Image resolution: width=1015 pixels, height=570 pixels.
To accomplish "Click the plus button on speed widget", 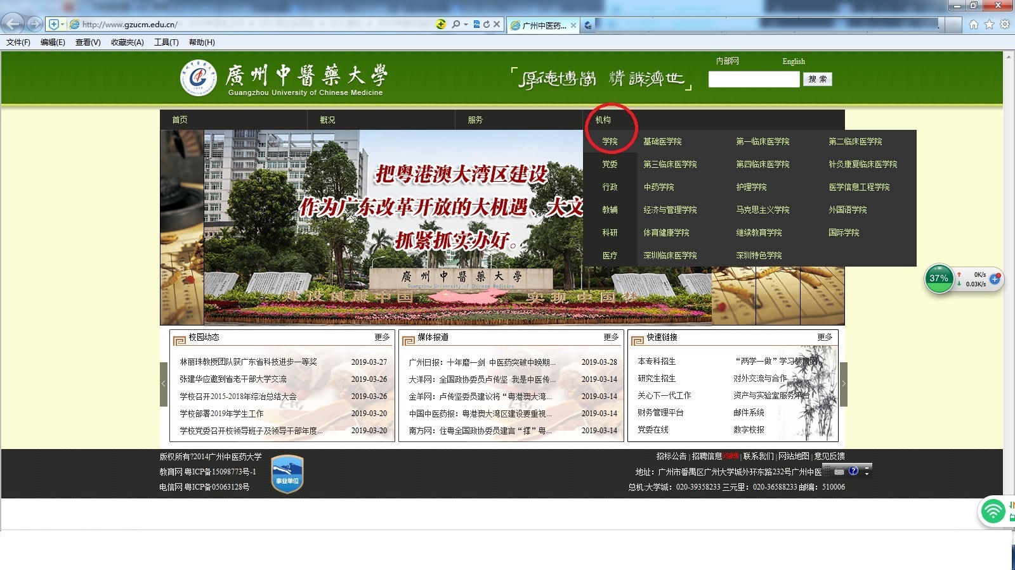I will 995,279.
